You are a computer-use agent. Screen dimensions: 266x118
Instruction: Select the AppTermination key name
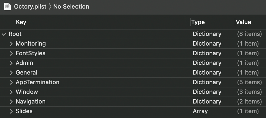coord(37,82)
